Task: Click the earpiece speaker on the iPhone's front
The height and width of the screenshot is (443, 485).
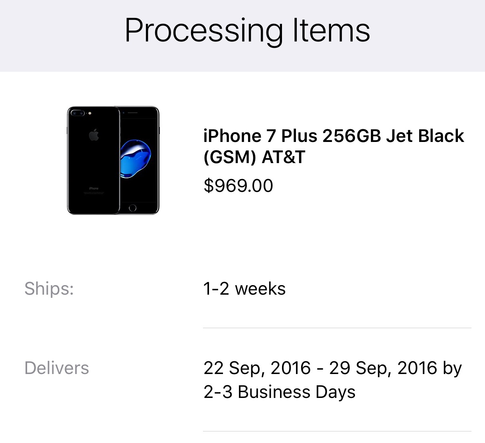Action: [132, 112]
